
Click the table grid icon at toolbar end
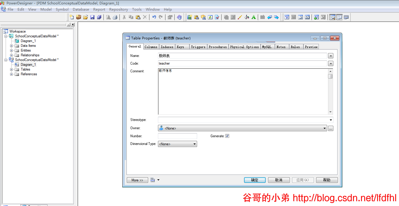346,17
